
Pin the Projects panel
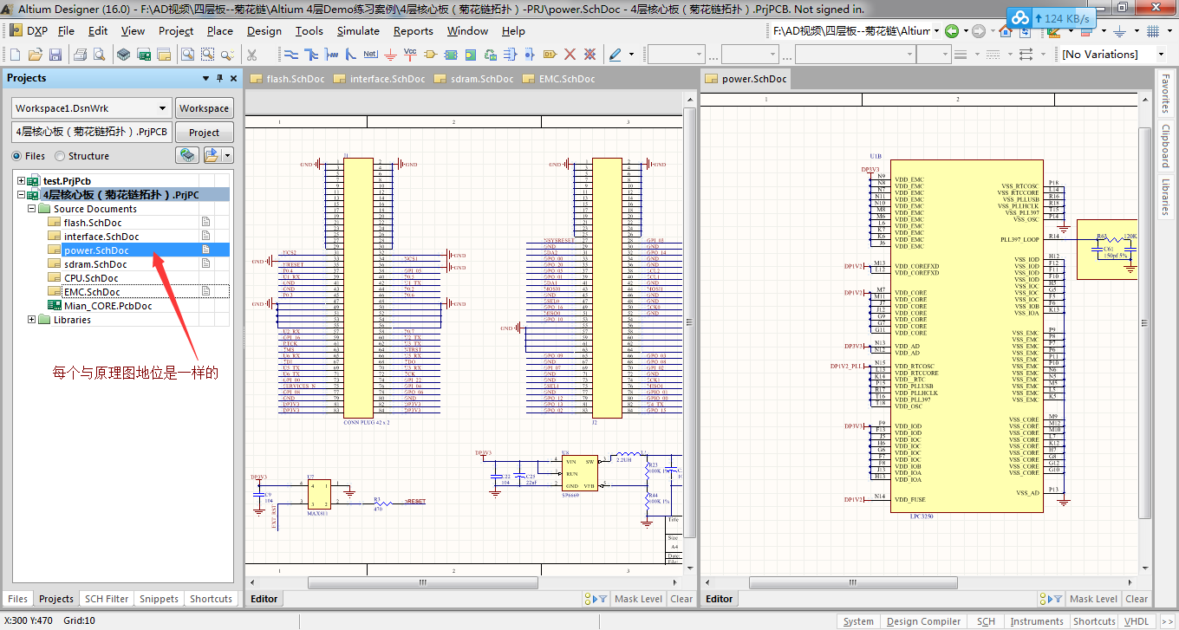point(220,78)
